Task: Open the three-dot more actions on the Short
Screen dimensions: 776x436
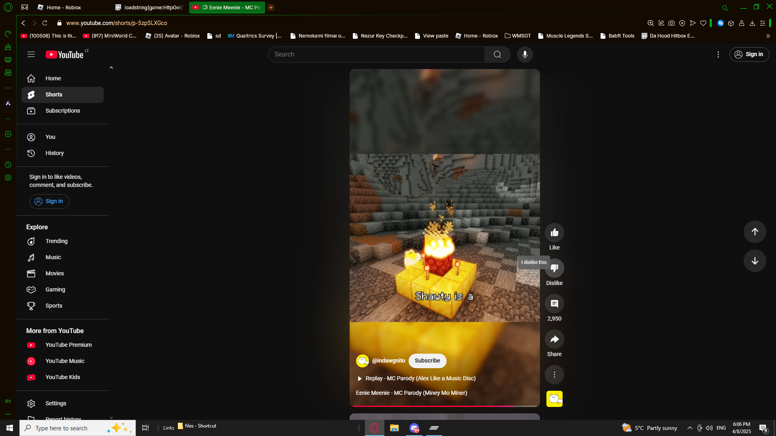Action: tap(554, 375)
